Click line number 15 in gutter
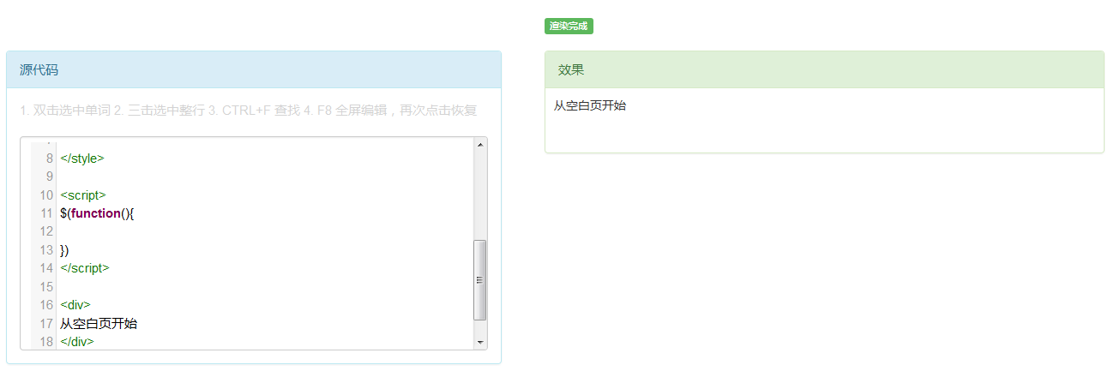 pos(46,286)
